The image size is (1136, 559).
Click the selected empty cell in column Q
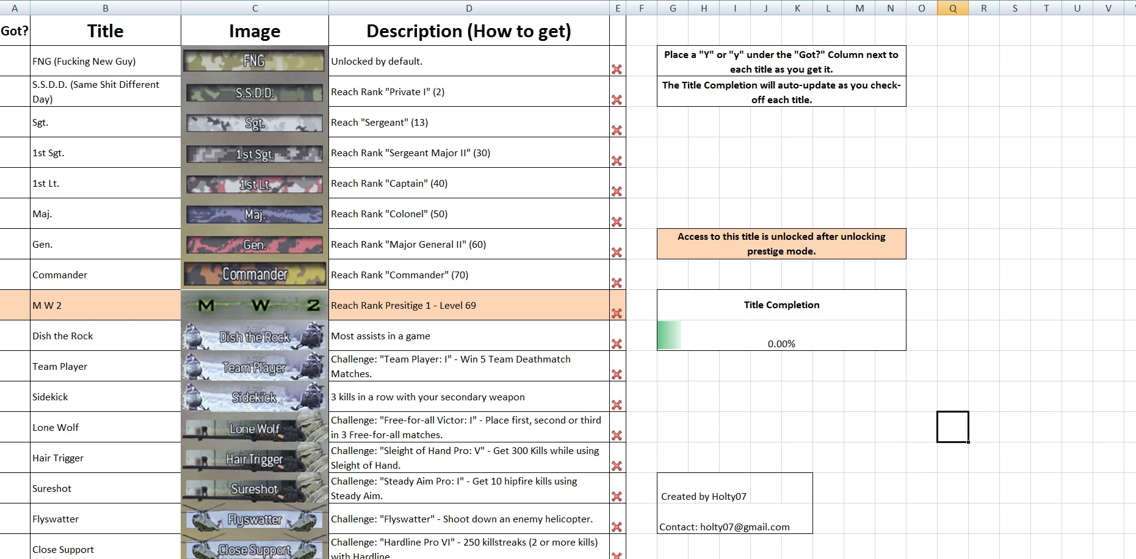click(953, 427)
